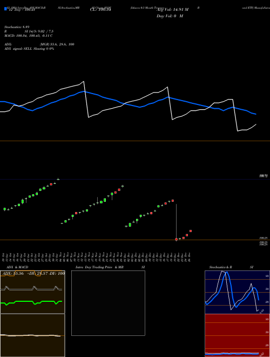Open the red RSI panel under Stochastics
270x357 pixels.
pyautogui.click(x=237, y=335)
